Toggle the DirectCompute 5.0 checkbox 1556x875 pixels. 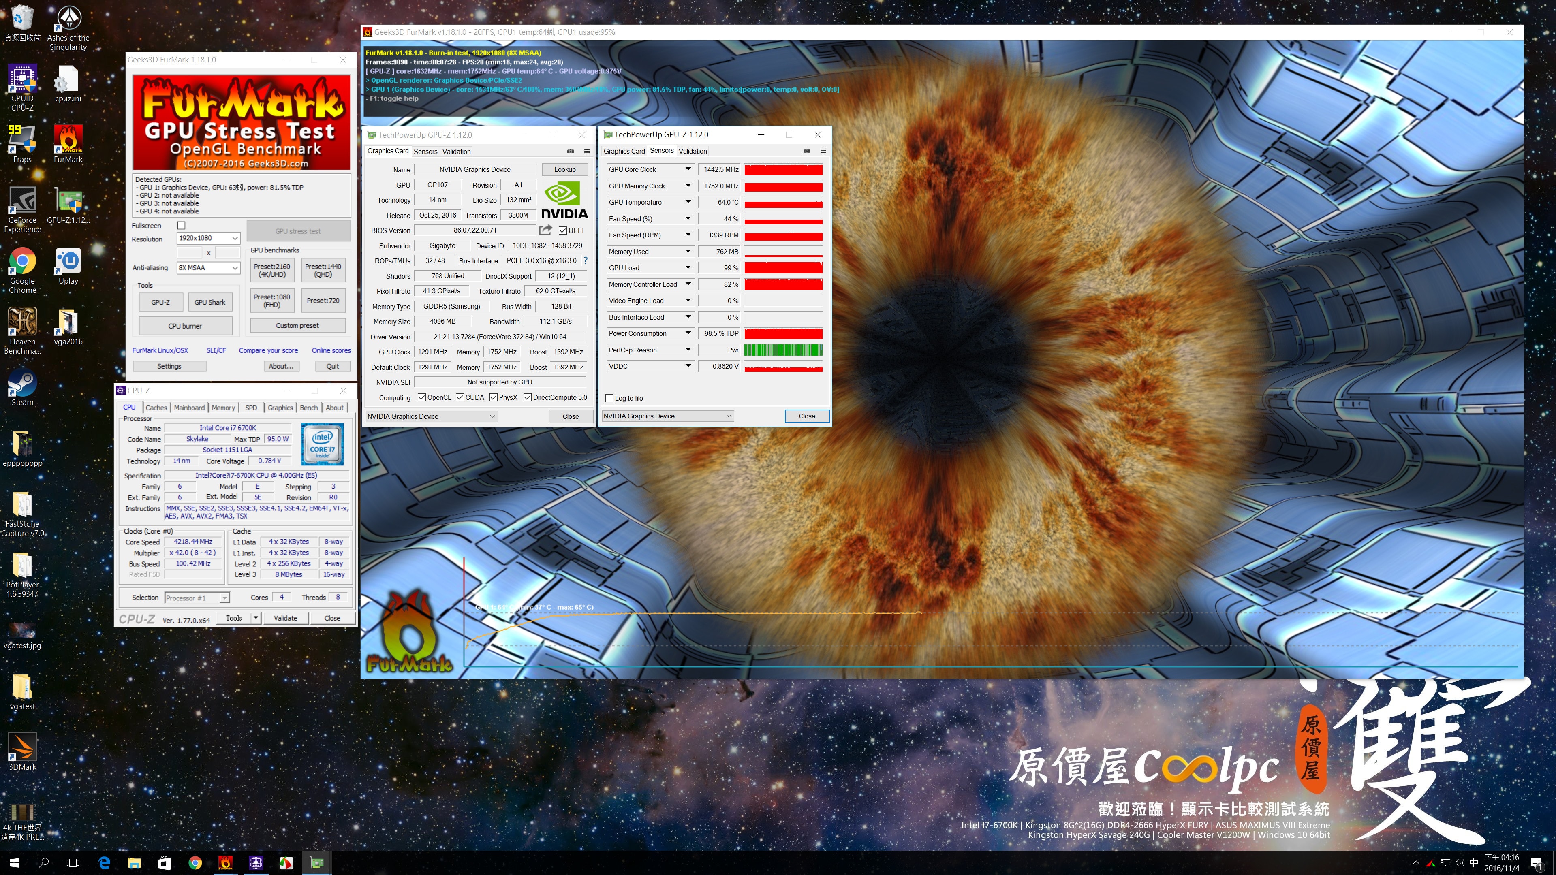(527, 397)
